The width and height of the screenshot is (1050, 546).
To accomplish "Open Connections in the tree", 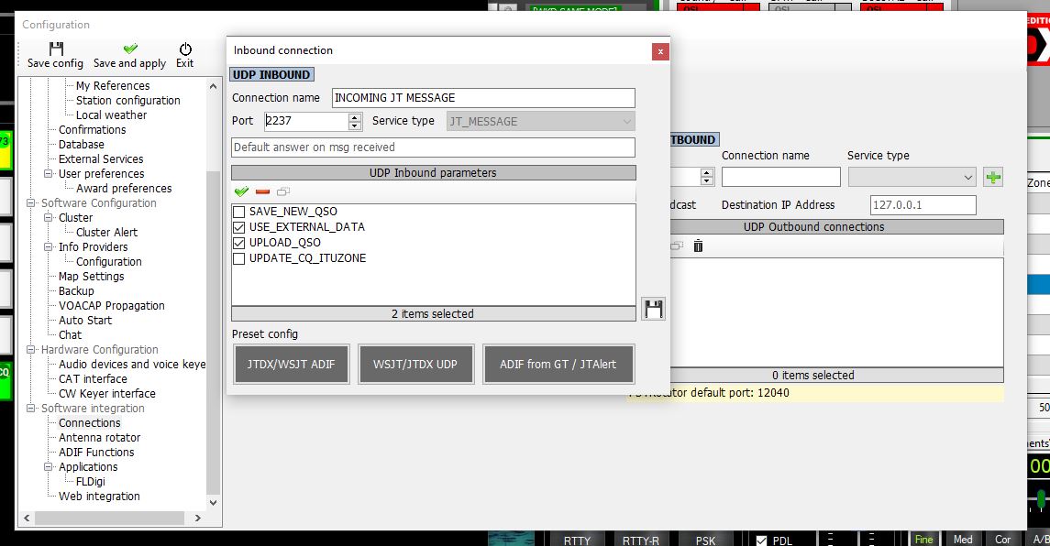I will point(90,423).
